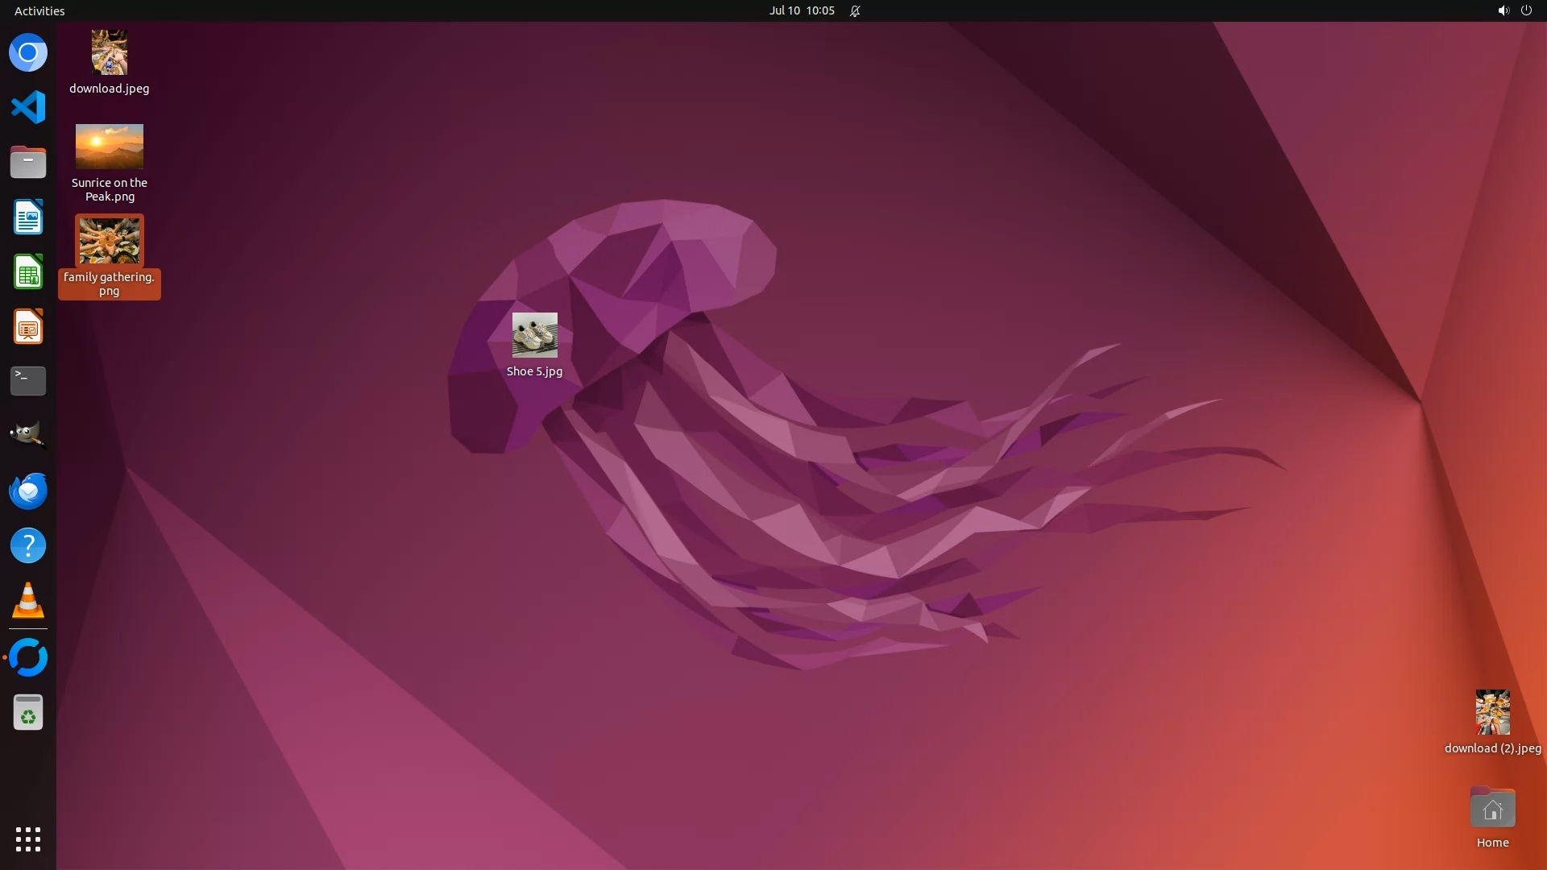Image resolution: width=1547 pixels, height=870 pixels.
Task: Open the Help dock icon
Action: pyautogui.click(x=28, y=545)
